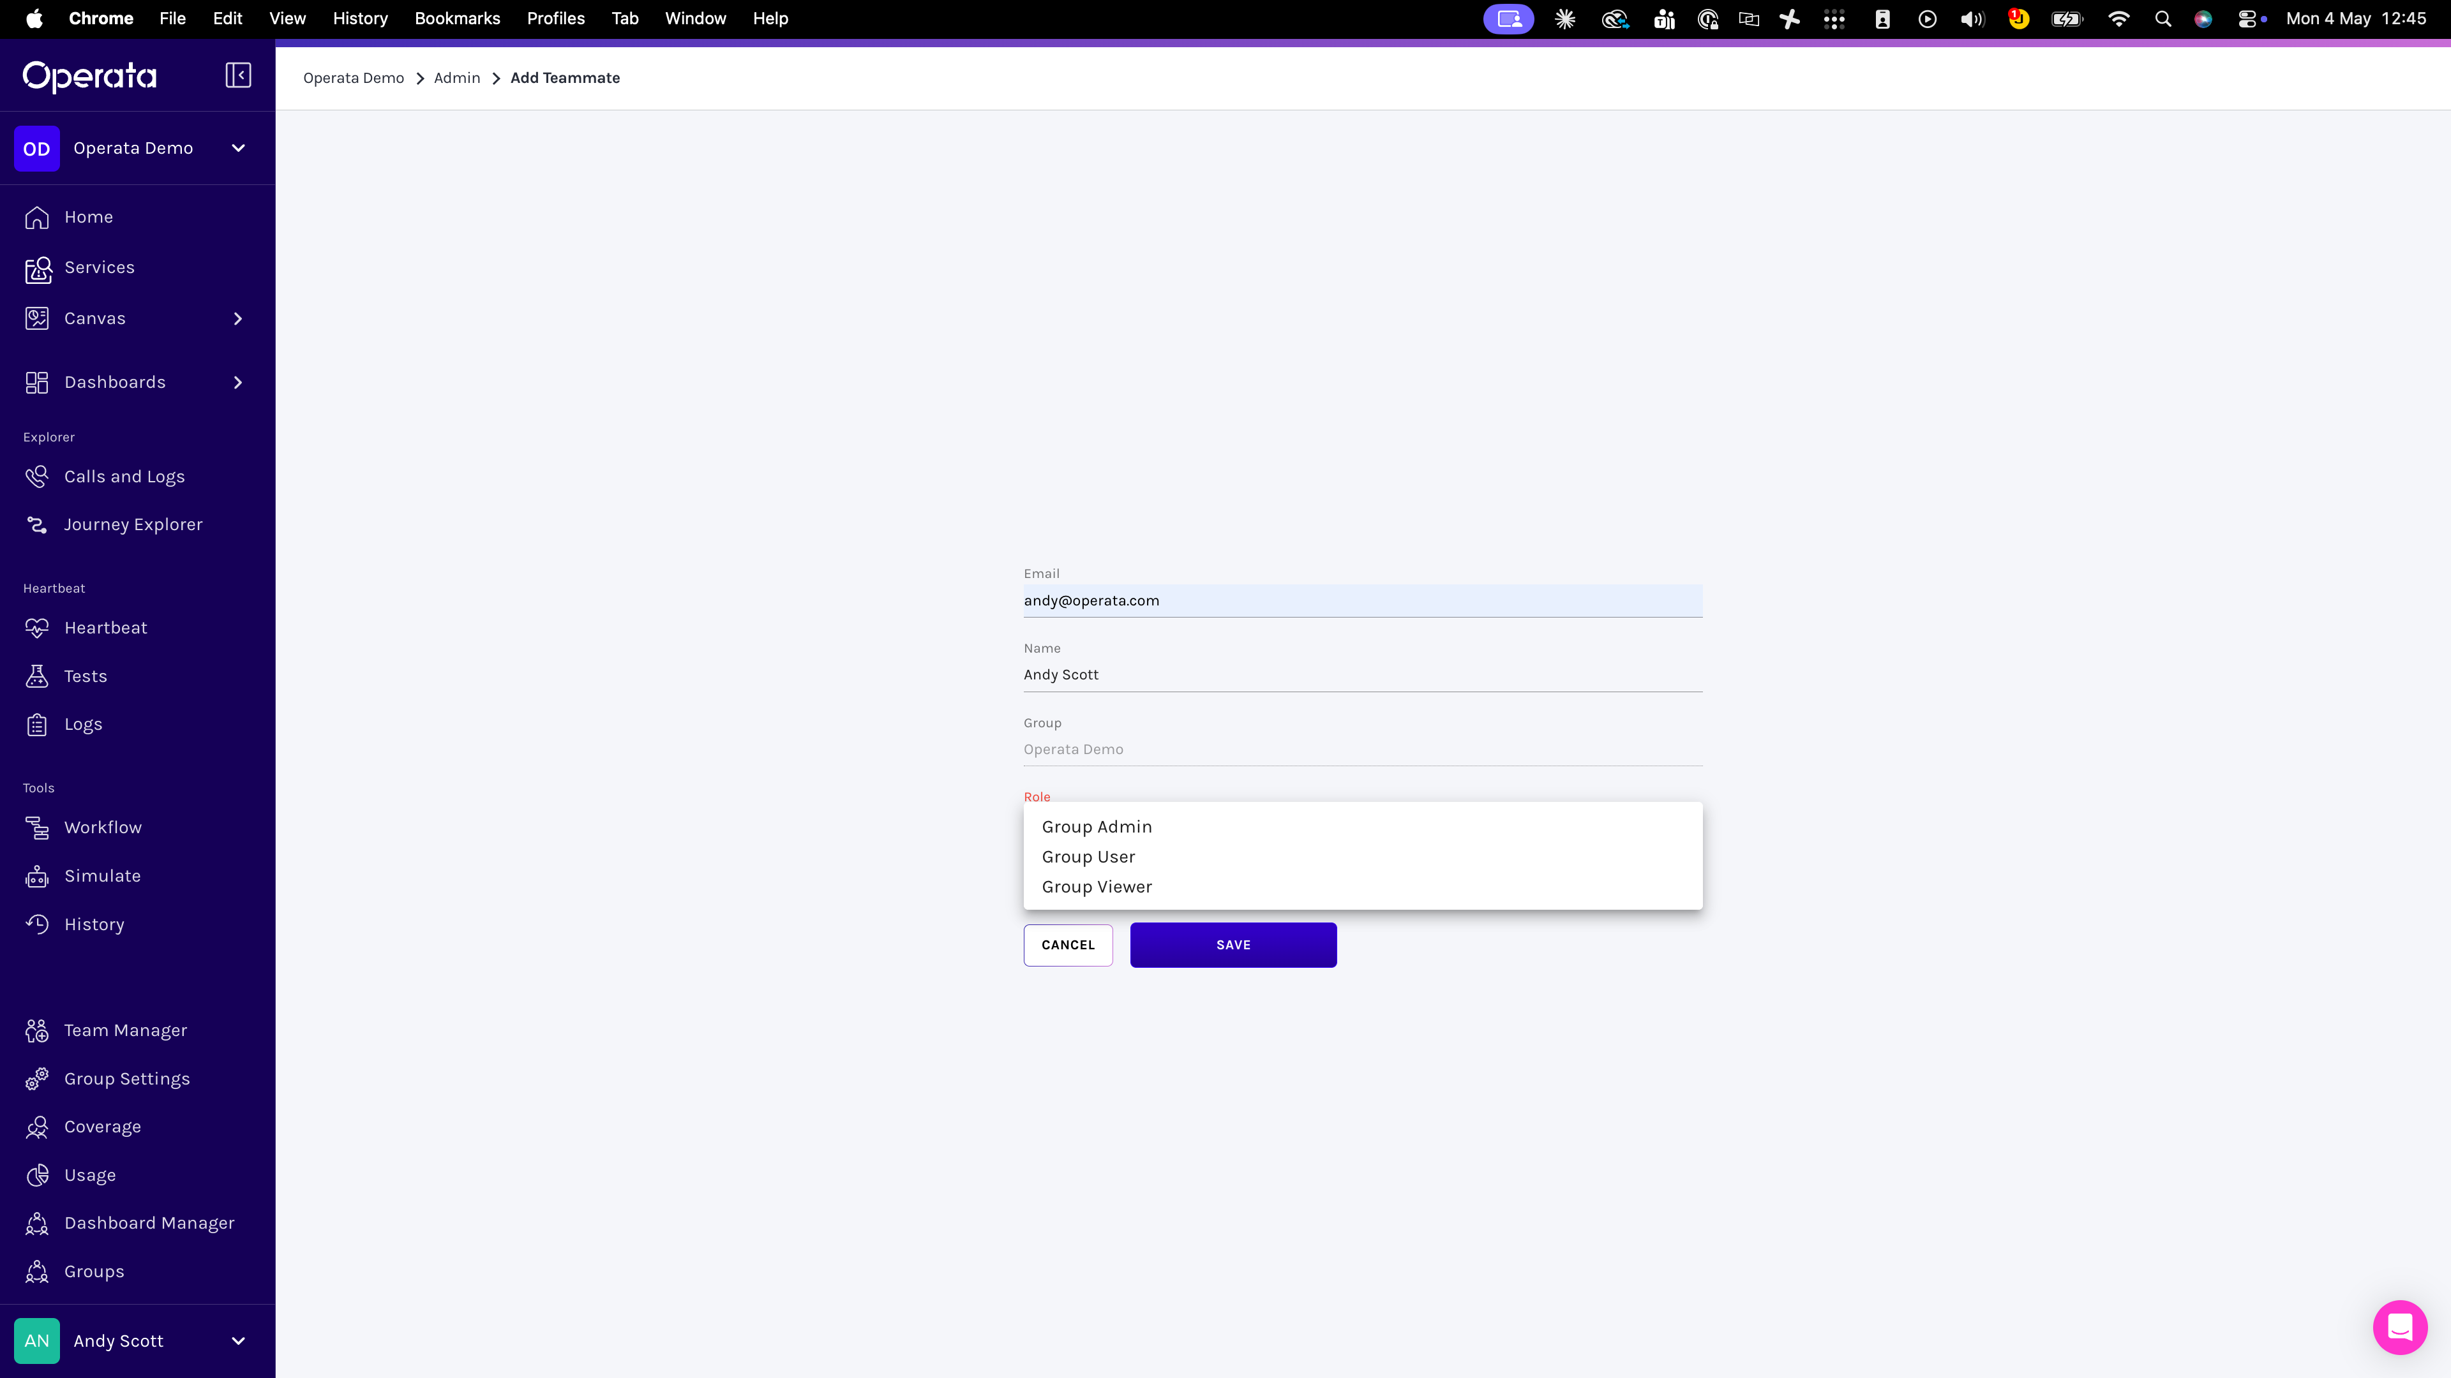
Task: Click the Home icon in sidebar
Action: tap(37, 218)
